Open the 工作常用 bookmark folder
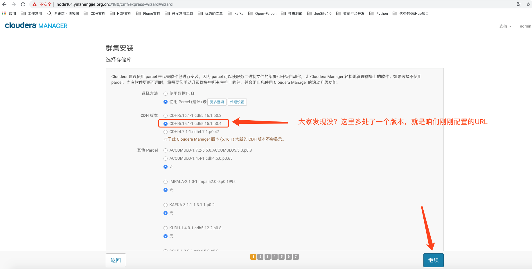Screen dimensions: 532x269 click(x=31, y=14)
